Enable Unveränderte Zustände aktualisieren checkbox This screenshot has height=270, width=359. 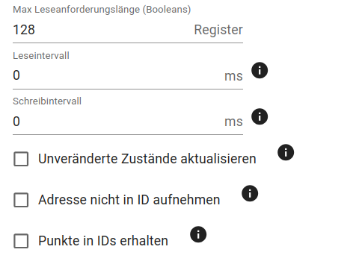[x=21, y=159]
